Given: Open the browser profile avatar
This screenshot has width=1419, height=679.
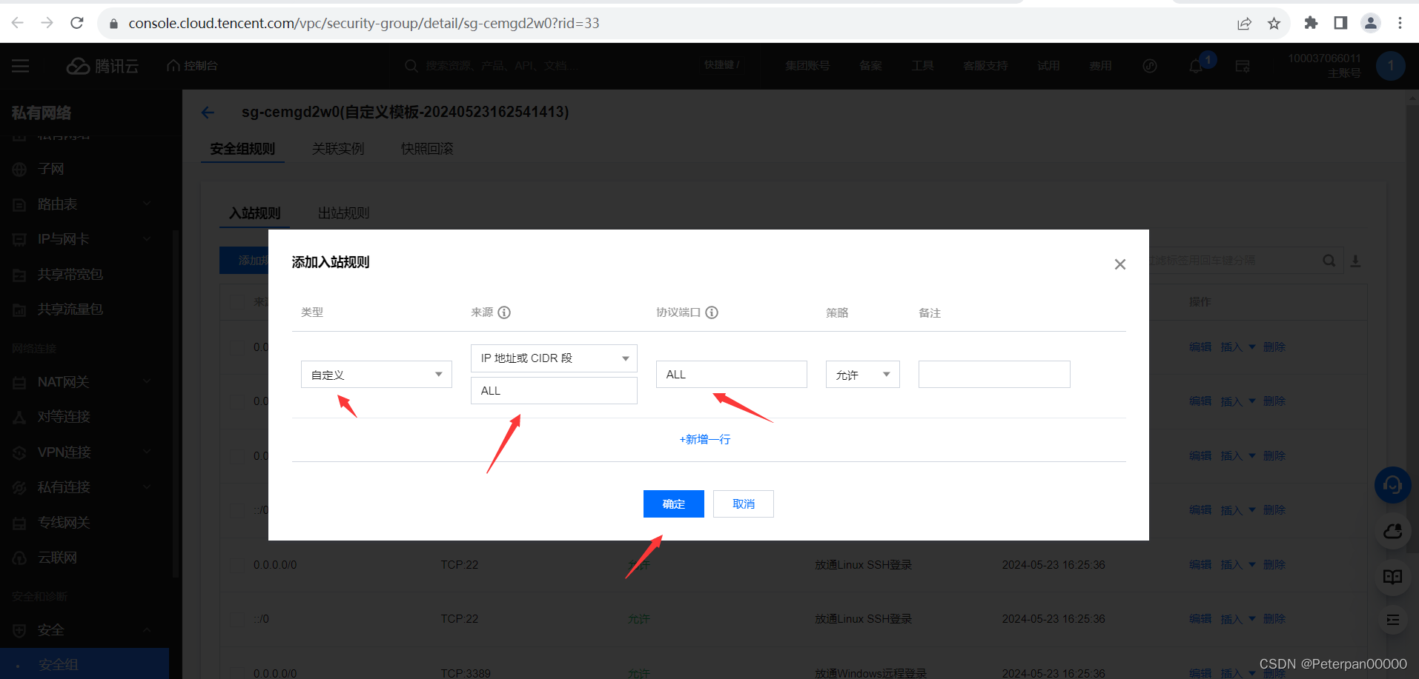Looking at the screenshot, I should click(x=1371, y=23).
